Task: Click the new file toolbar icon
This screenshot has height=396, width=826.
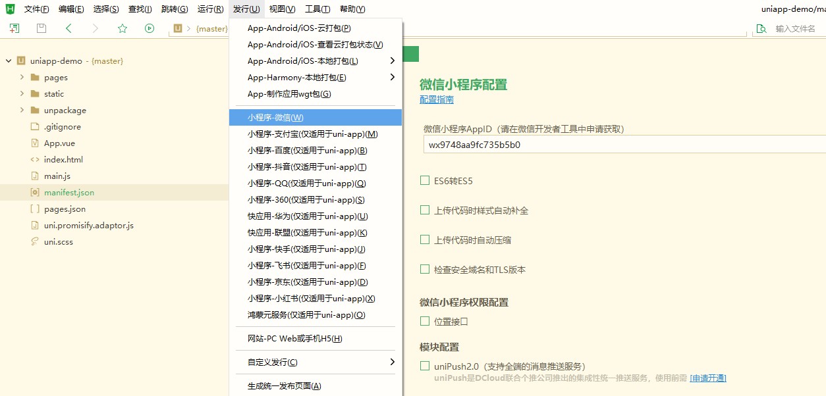Action: click(x=14, y=28)
